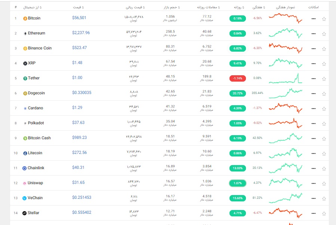The width and height of the screenshot is (336, 225).
Task: Sort by the قیمت price column header
Action: (78, 7)
